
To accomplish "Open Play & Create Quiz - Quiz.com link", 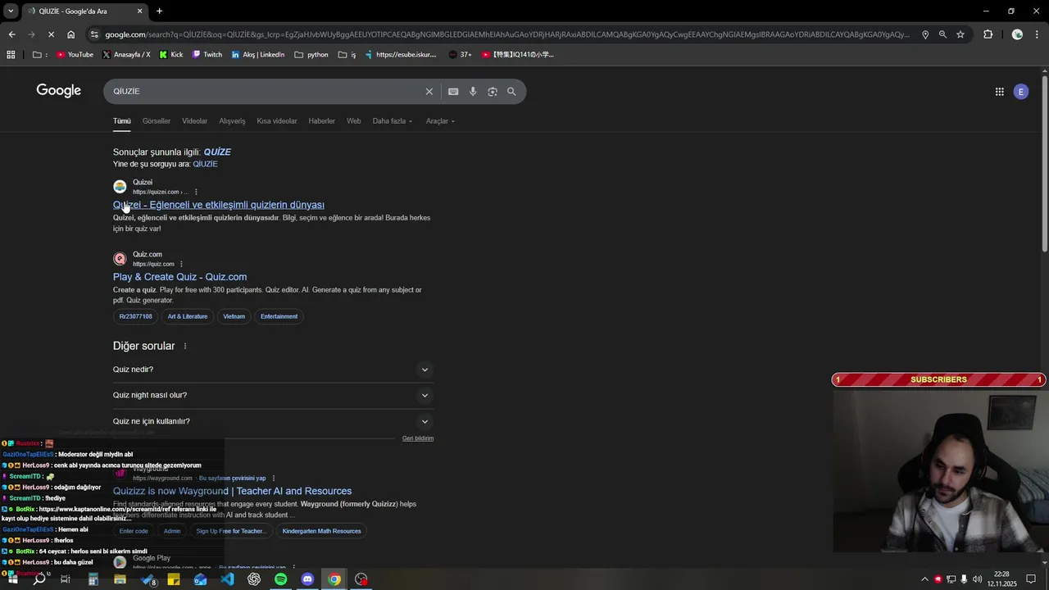I will tap(179, 277).
